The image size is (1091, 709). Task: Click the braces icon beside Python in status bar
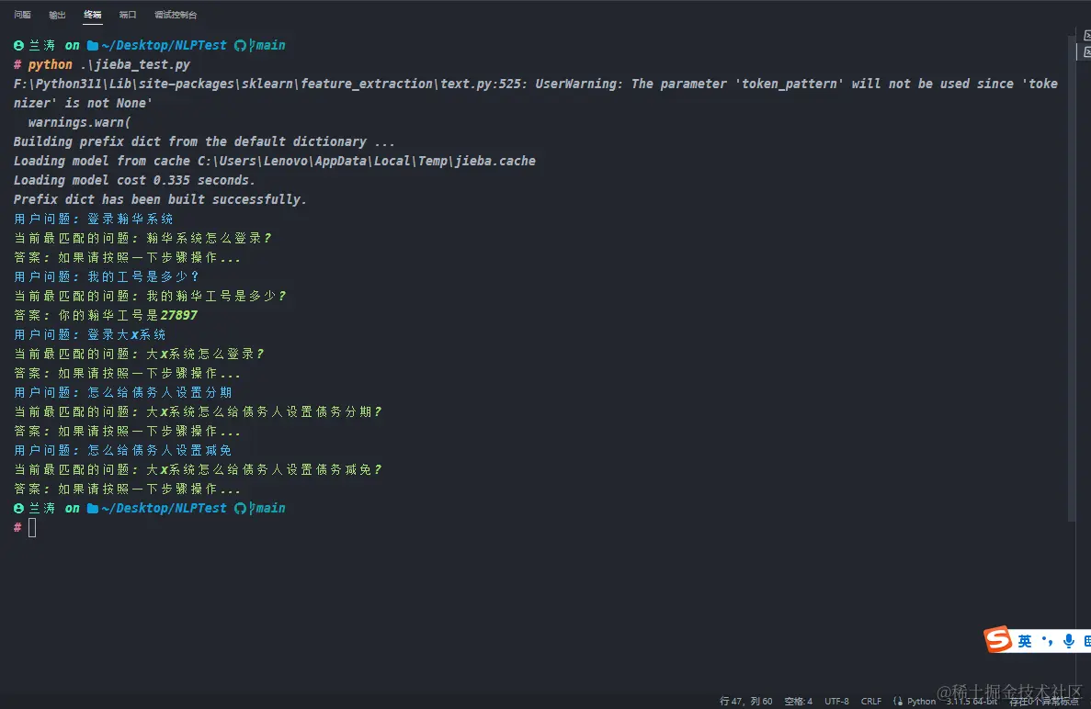tap(898, 702)
